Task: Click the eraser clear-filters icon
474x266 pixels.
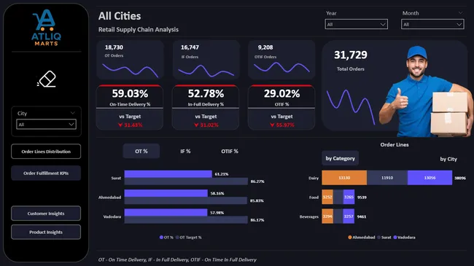Action: 47,79
